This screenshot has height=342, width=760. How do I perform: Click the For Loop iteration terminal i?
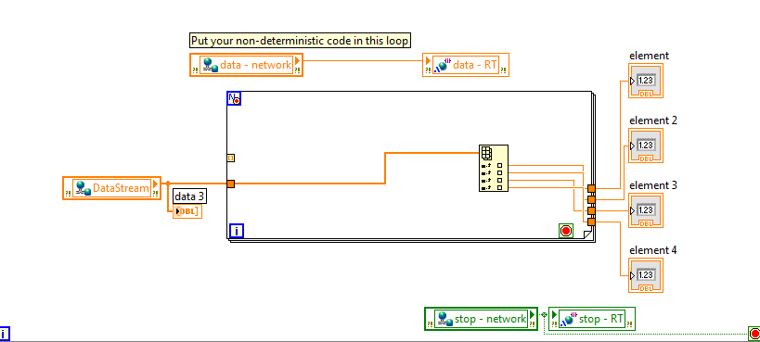pyautogui.click(x=236, y=231)
